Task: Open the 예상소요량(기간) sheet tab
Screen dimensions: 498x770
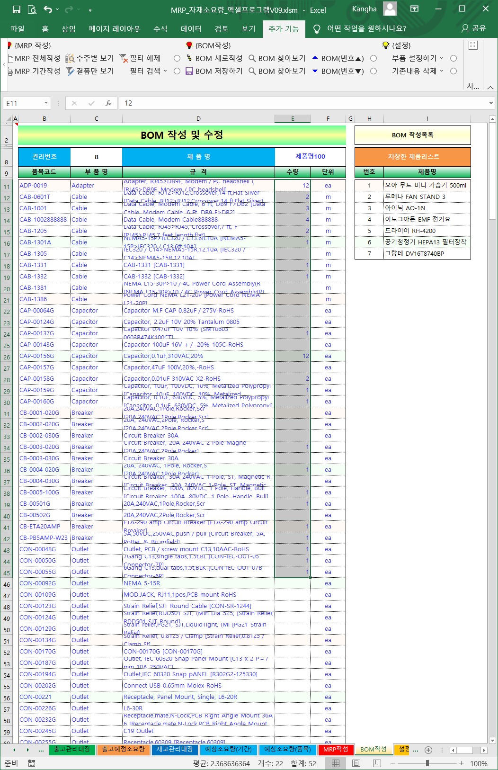Action: pyautogui.click(x=228, y=749)
